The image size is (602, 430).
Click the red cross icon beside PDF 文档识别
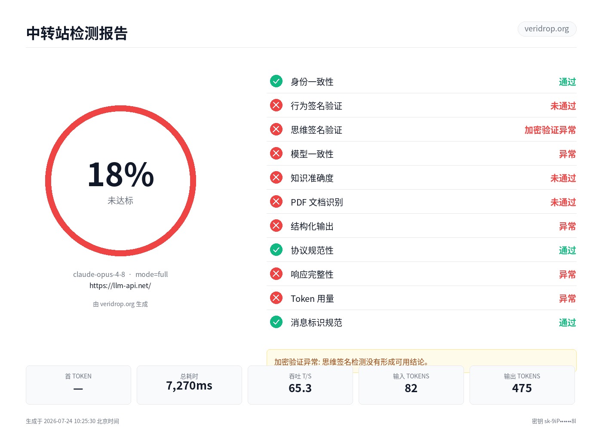coord(276,202)
